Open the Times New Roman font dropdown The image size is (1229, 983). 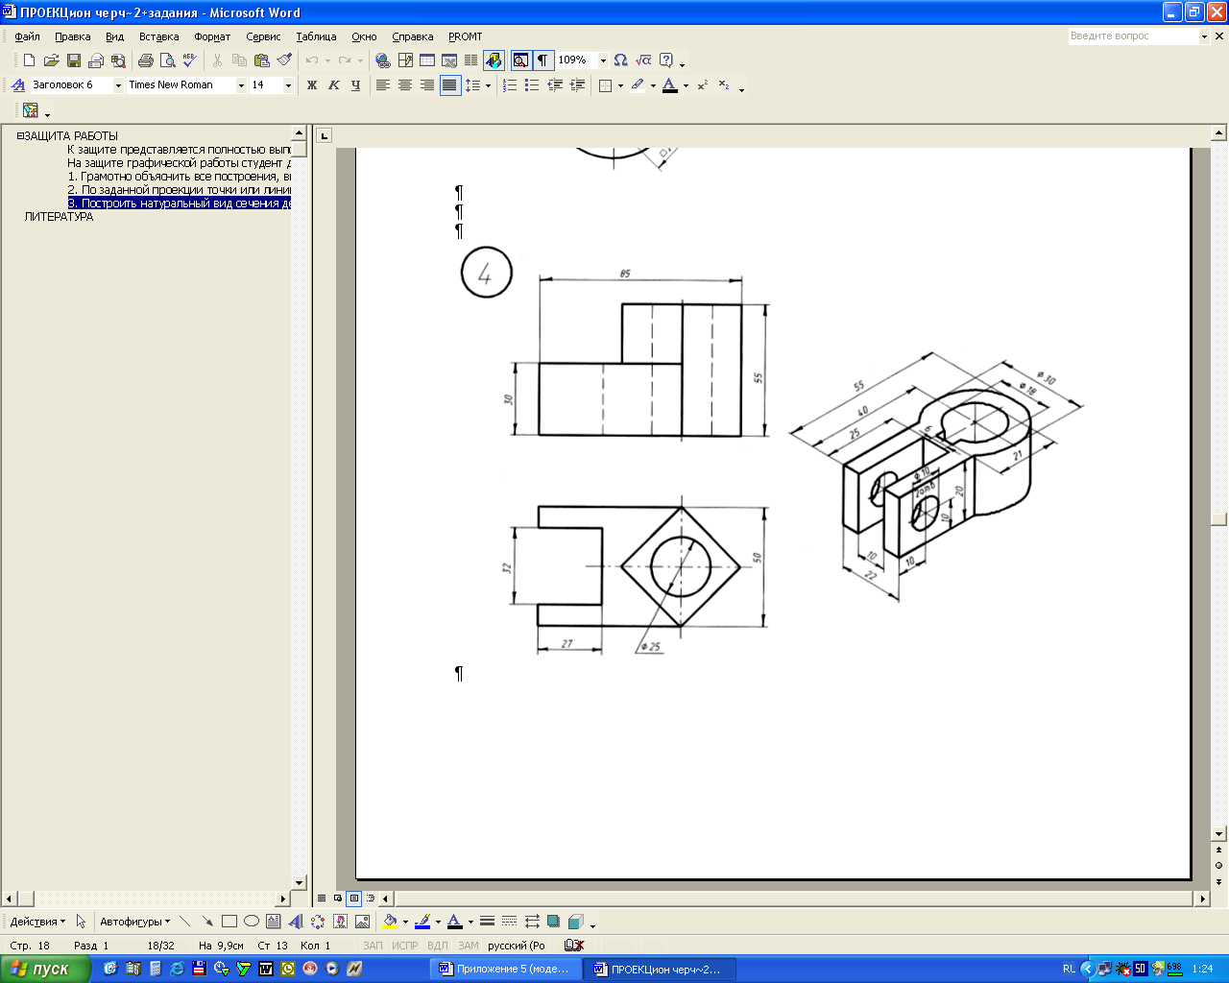tap(241, 85)
